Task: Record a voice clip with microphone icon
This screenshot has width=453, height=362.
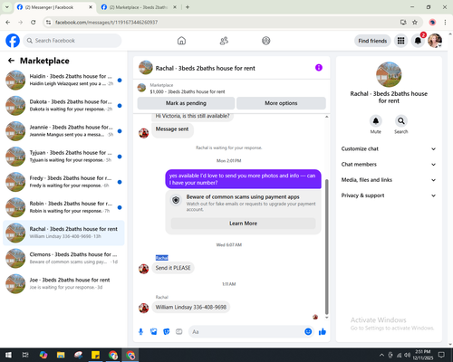Action: (140, 332)
